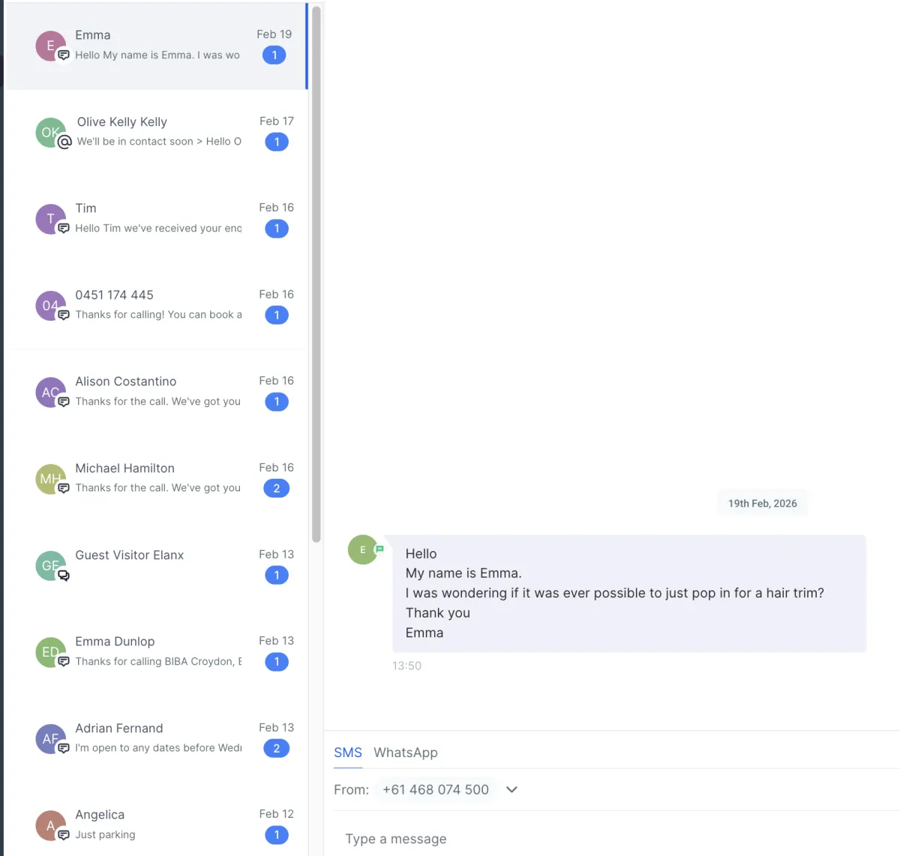Click the conversation list vertical scrollbar
Viewport: 900px width, 856px height.
point(316,274)
